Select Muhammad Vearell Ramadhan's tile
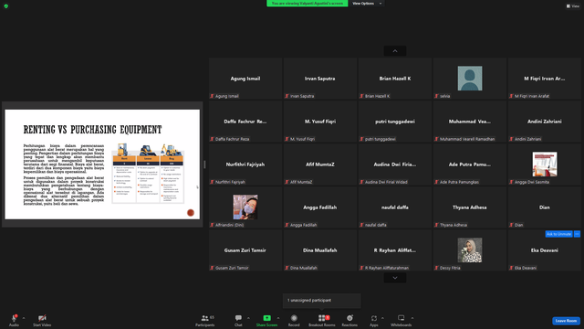This screenshot has height=329, width=584. click(470, 122)
